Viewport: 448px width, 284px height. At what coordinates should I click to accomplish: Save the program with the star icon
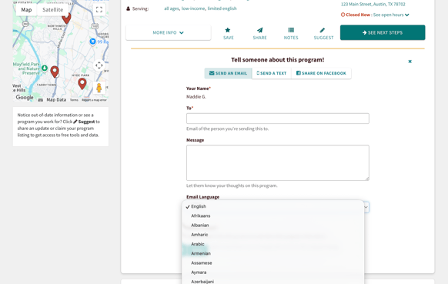[228, 30]
